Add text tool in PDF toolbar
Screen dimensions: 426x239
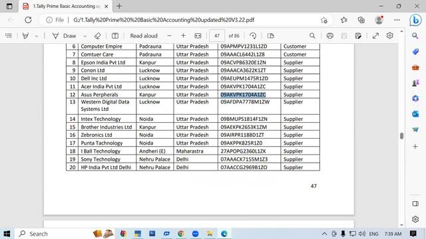click(x=115, y=35)
